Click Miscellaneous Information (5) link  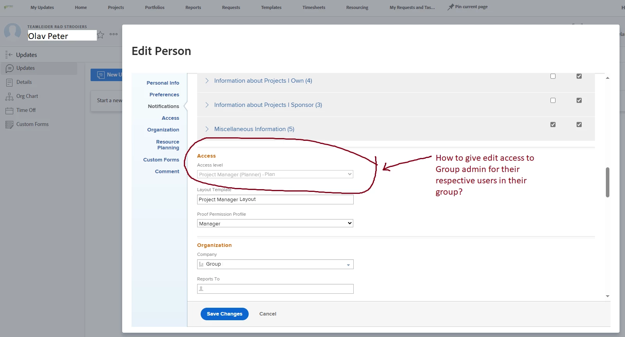254,129
